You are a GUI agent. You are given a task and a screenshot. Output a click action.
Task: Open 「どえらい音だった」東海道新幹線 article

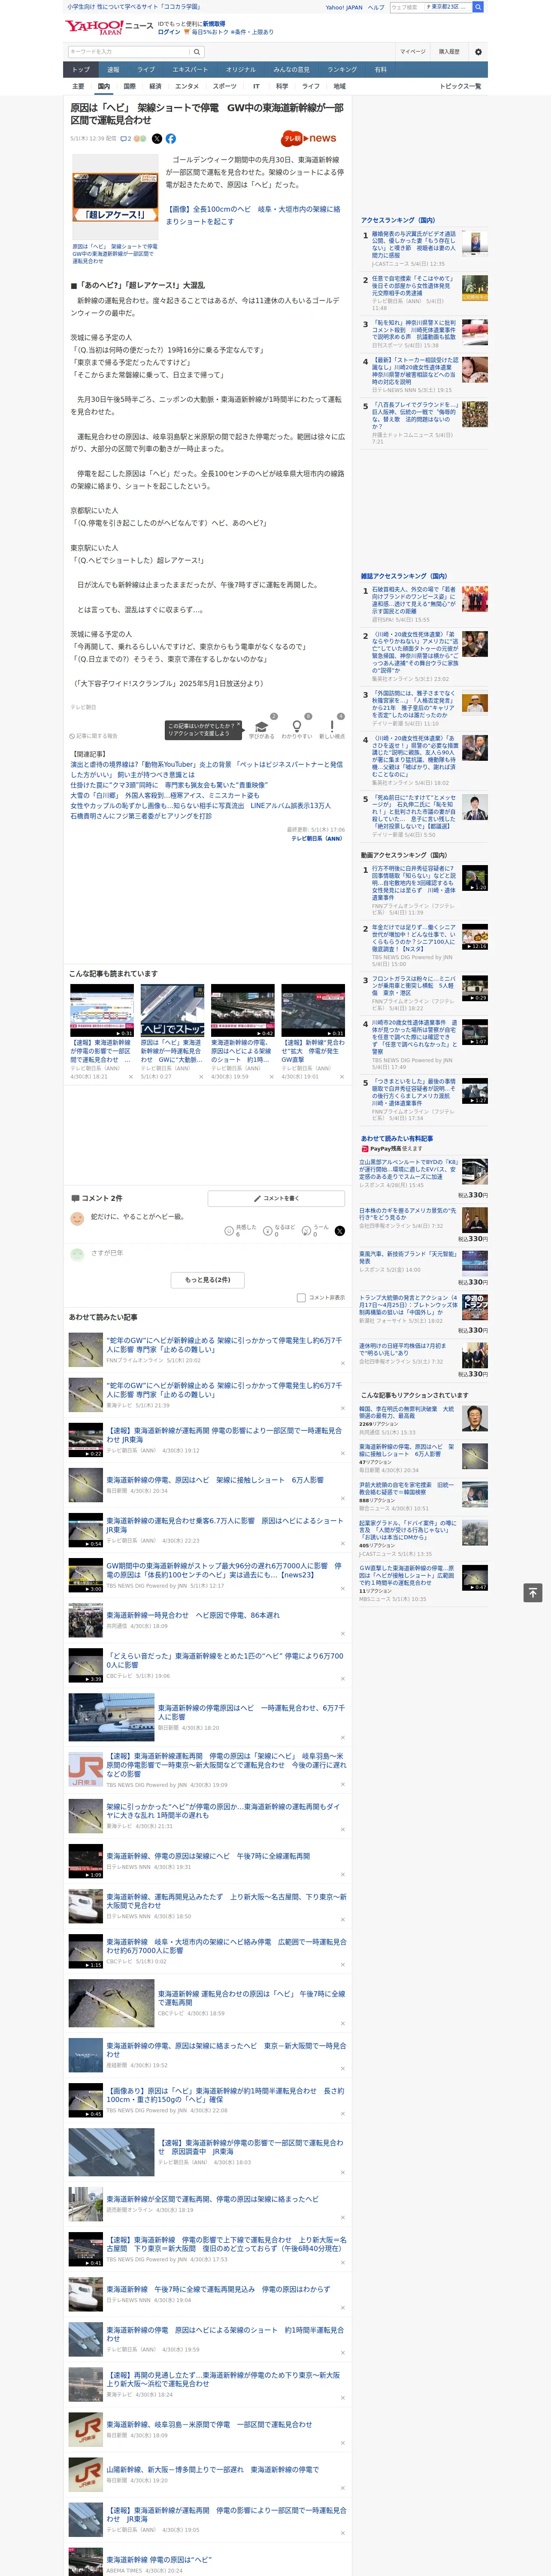[x=224, y=1660]
